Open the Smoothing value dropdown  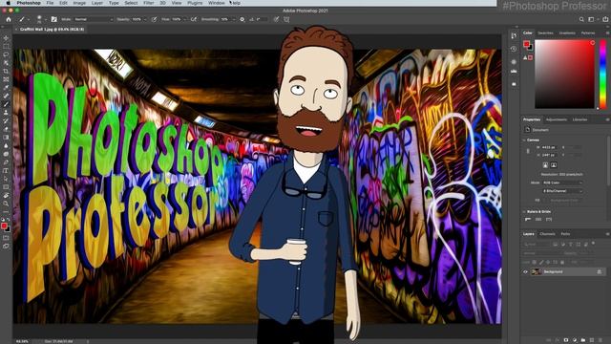[x=233, y=19]
